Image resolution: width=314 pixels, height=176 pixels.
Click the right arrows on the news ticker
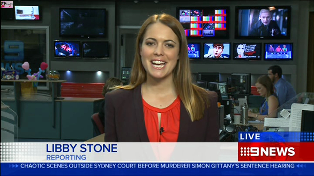click(301, 166)
